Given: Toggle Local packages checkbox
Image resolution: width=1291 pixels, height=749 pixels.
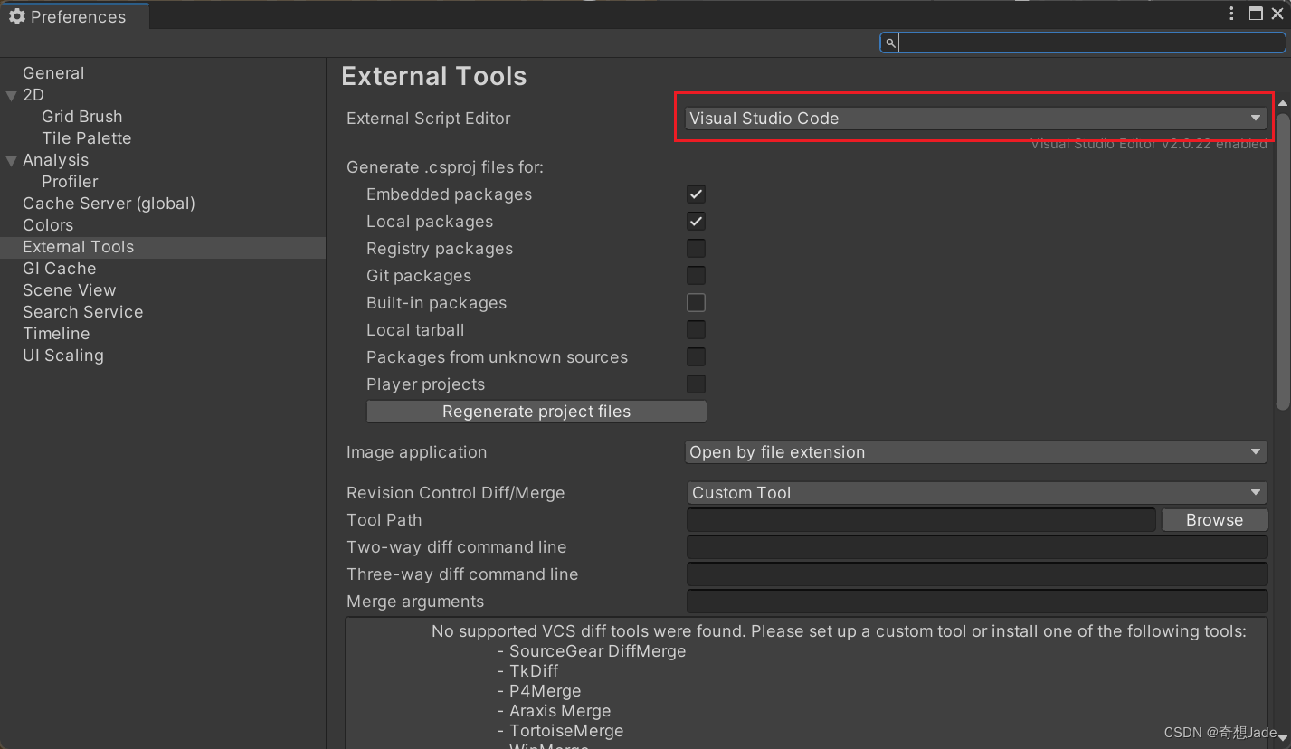Looking at the screenshot, I should point(696,222).
